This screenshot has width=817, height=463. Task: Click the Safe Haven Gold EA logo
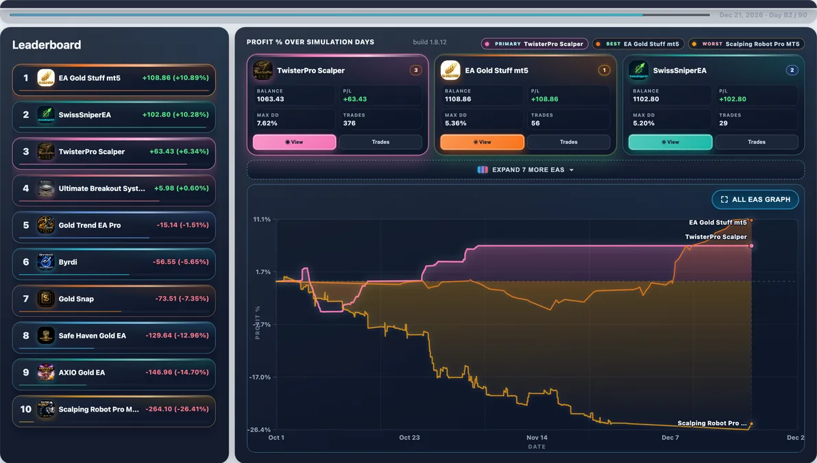pyautogui.click(x=46, y=336)
